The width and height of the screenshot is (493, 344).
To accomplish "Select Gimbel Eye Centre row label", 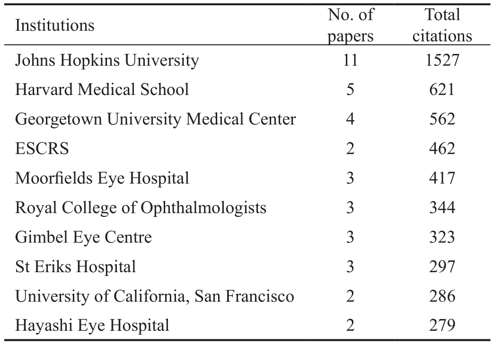I will click(83, 237).
